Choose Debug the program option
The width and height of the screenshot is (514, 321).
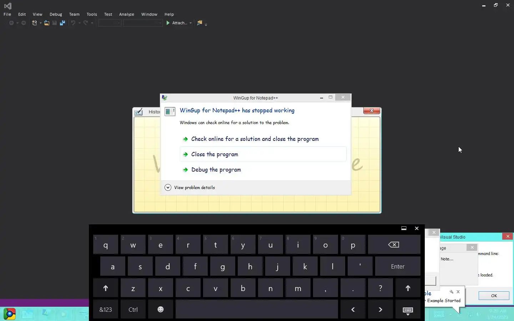point(263,170)
